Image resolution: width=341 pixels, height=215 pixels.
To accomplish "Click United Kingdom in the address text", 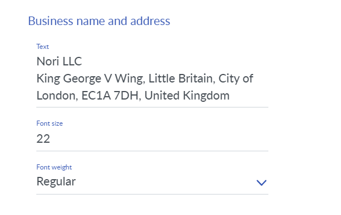I will (x=187, y=96).
